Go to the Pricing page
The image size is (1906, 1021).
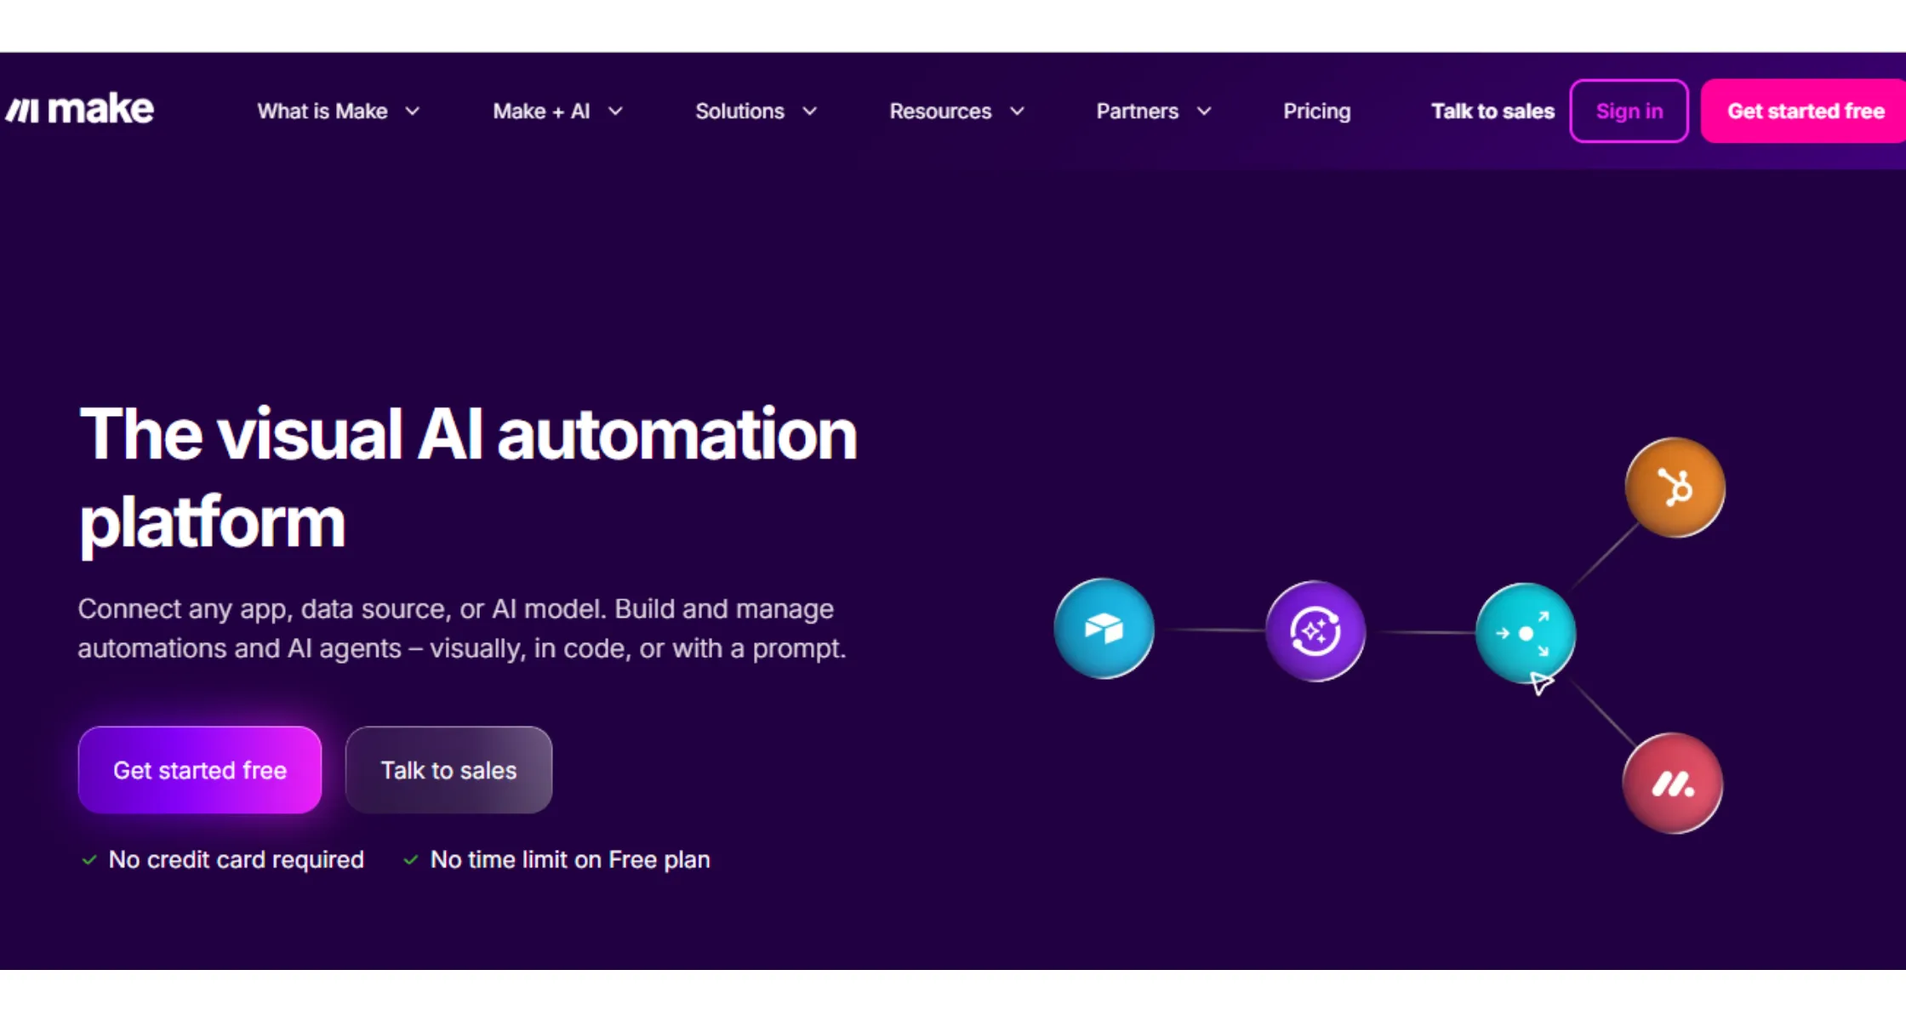pos(1316,111)
